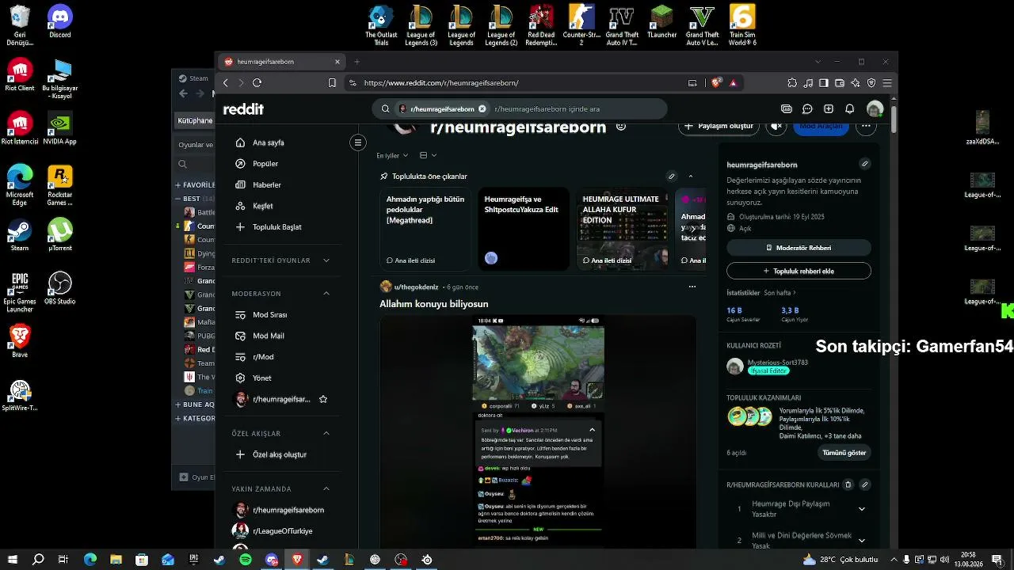
Task: Click Tümünü göster achievements button
Action: (x=844, y=453)
